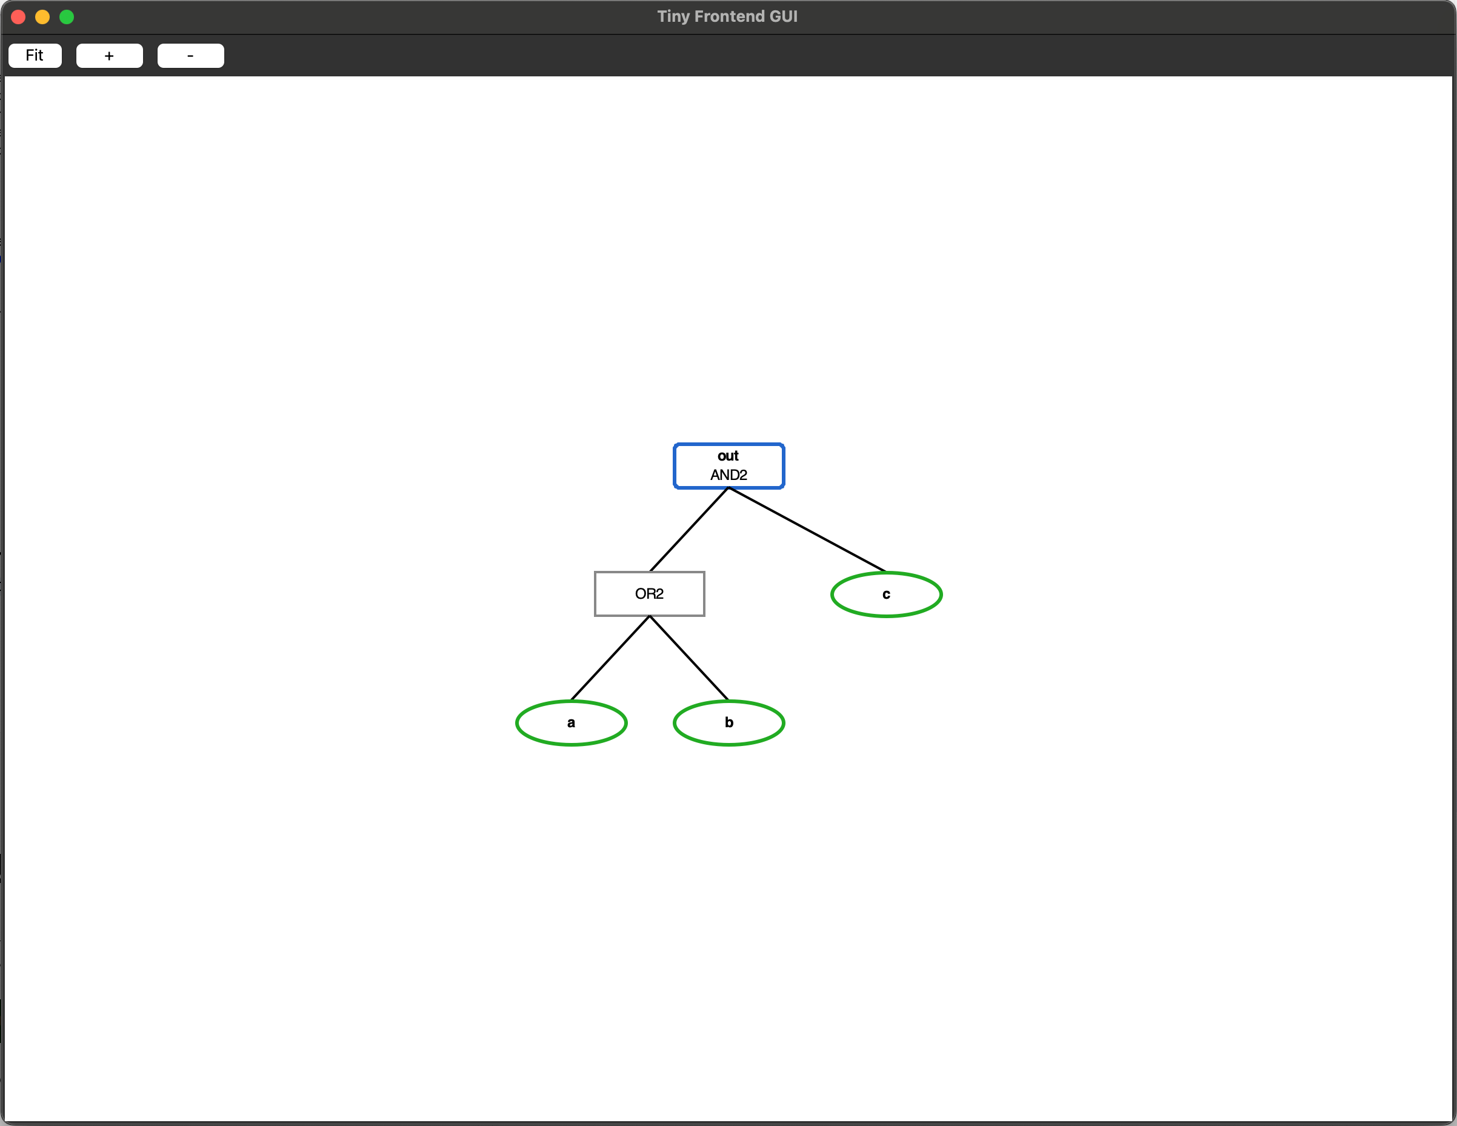
Task: Click the edge from AND2 to c
Action: click(807, 530)
